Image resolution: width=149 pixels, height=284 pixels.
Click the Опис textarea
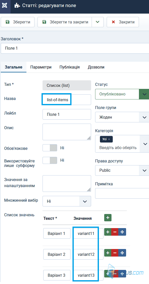(x=67, y=132)
